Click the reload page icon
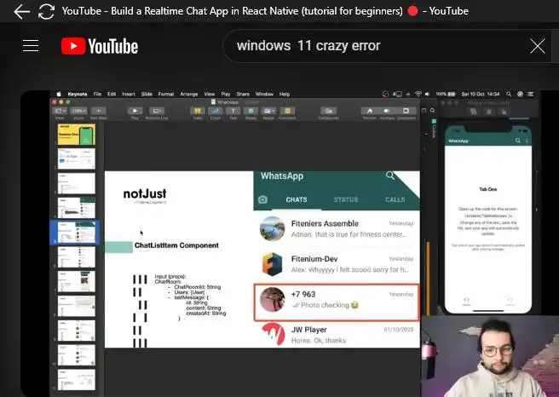Image resolution: width=559 pixels, height=397 pixels. pyautogui.click(x=46, y=11)
